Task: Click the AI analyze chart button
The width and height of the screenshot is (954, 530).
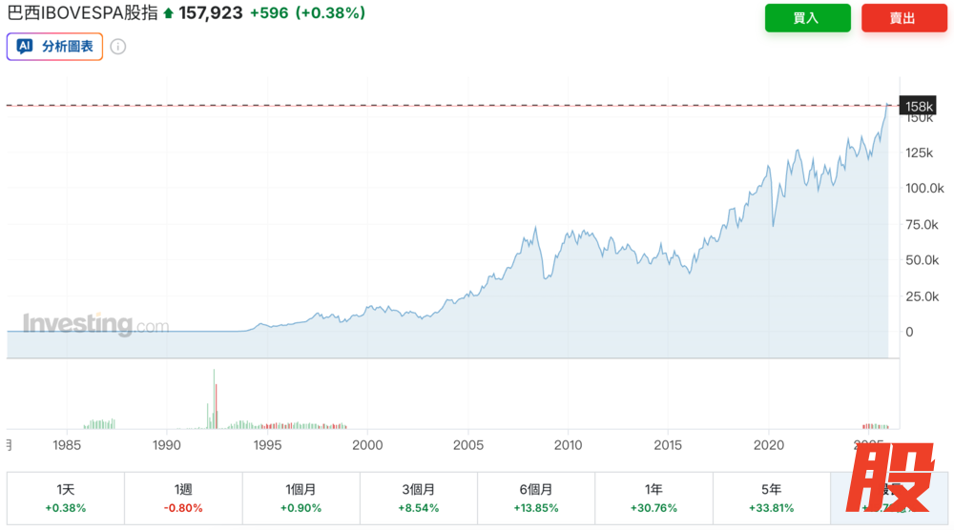Action: coord(54,46)
